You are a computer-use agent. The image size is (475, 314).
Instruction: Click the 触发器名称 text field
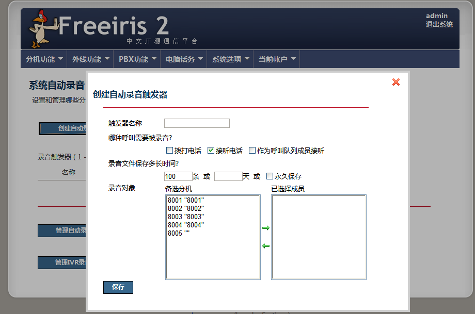coord(197,123)
